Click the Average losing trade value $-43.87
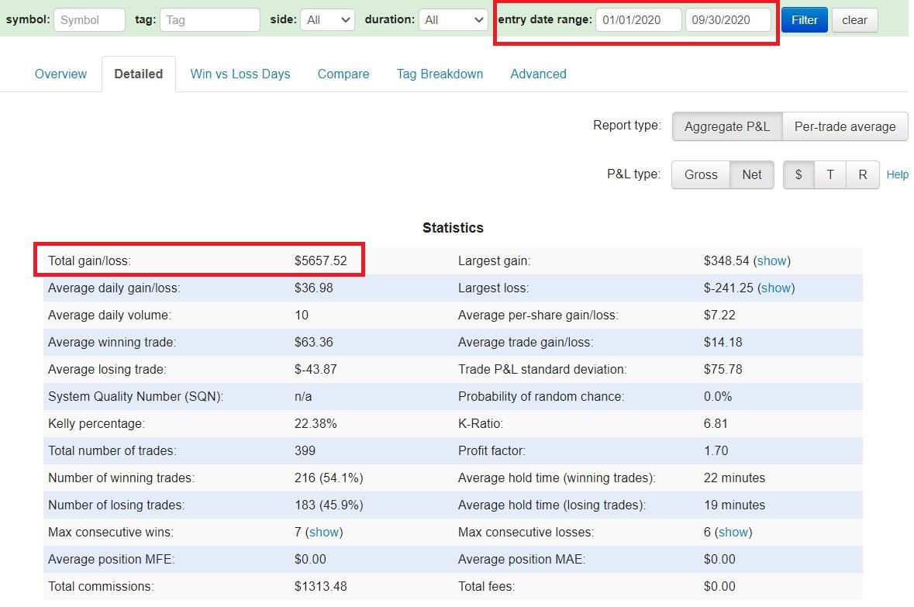This screenshot has height=607, width=914. (316, 370)
